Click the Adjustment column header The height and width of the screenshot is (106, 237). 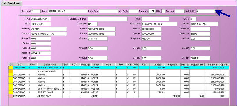click(197, 65)
